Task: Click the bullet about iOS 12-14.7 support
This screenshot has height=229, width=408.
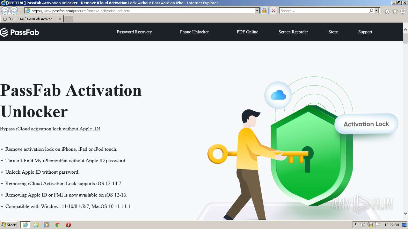Action: 64,184
